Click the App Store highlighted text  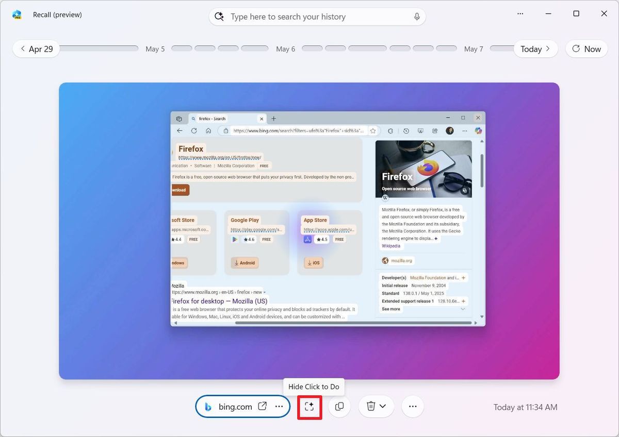click(315, 220)
